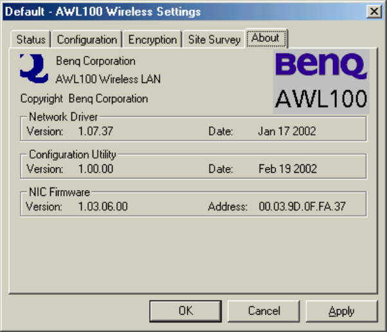This screenshot has width=387, height=332.
Task: Confirm with the OK button
Action: click(185, 311)
